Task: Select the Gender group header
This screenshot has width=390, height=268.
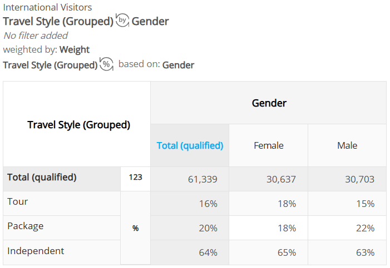Action: (269, 103)
